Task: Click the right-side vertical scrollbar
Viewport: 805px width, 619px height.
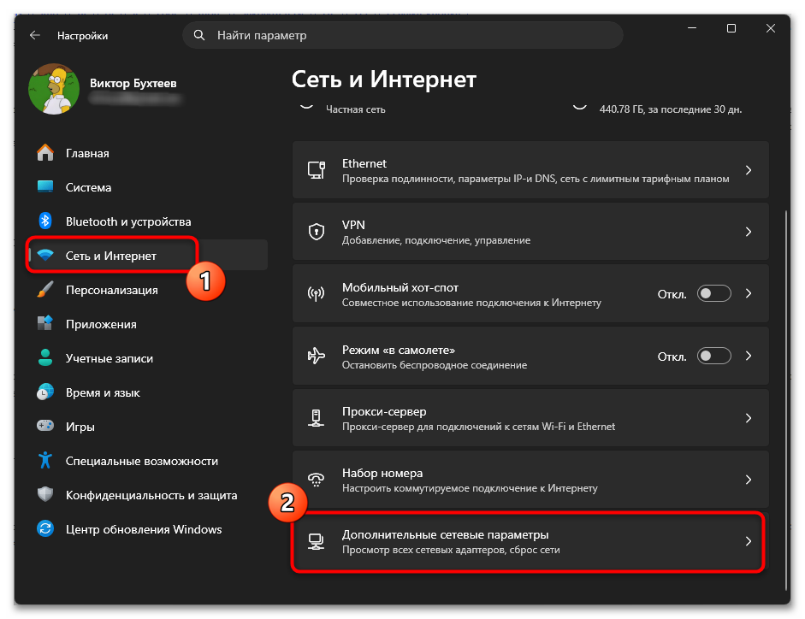Action: (786, 400)
